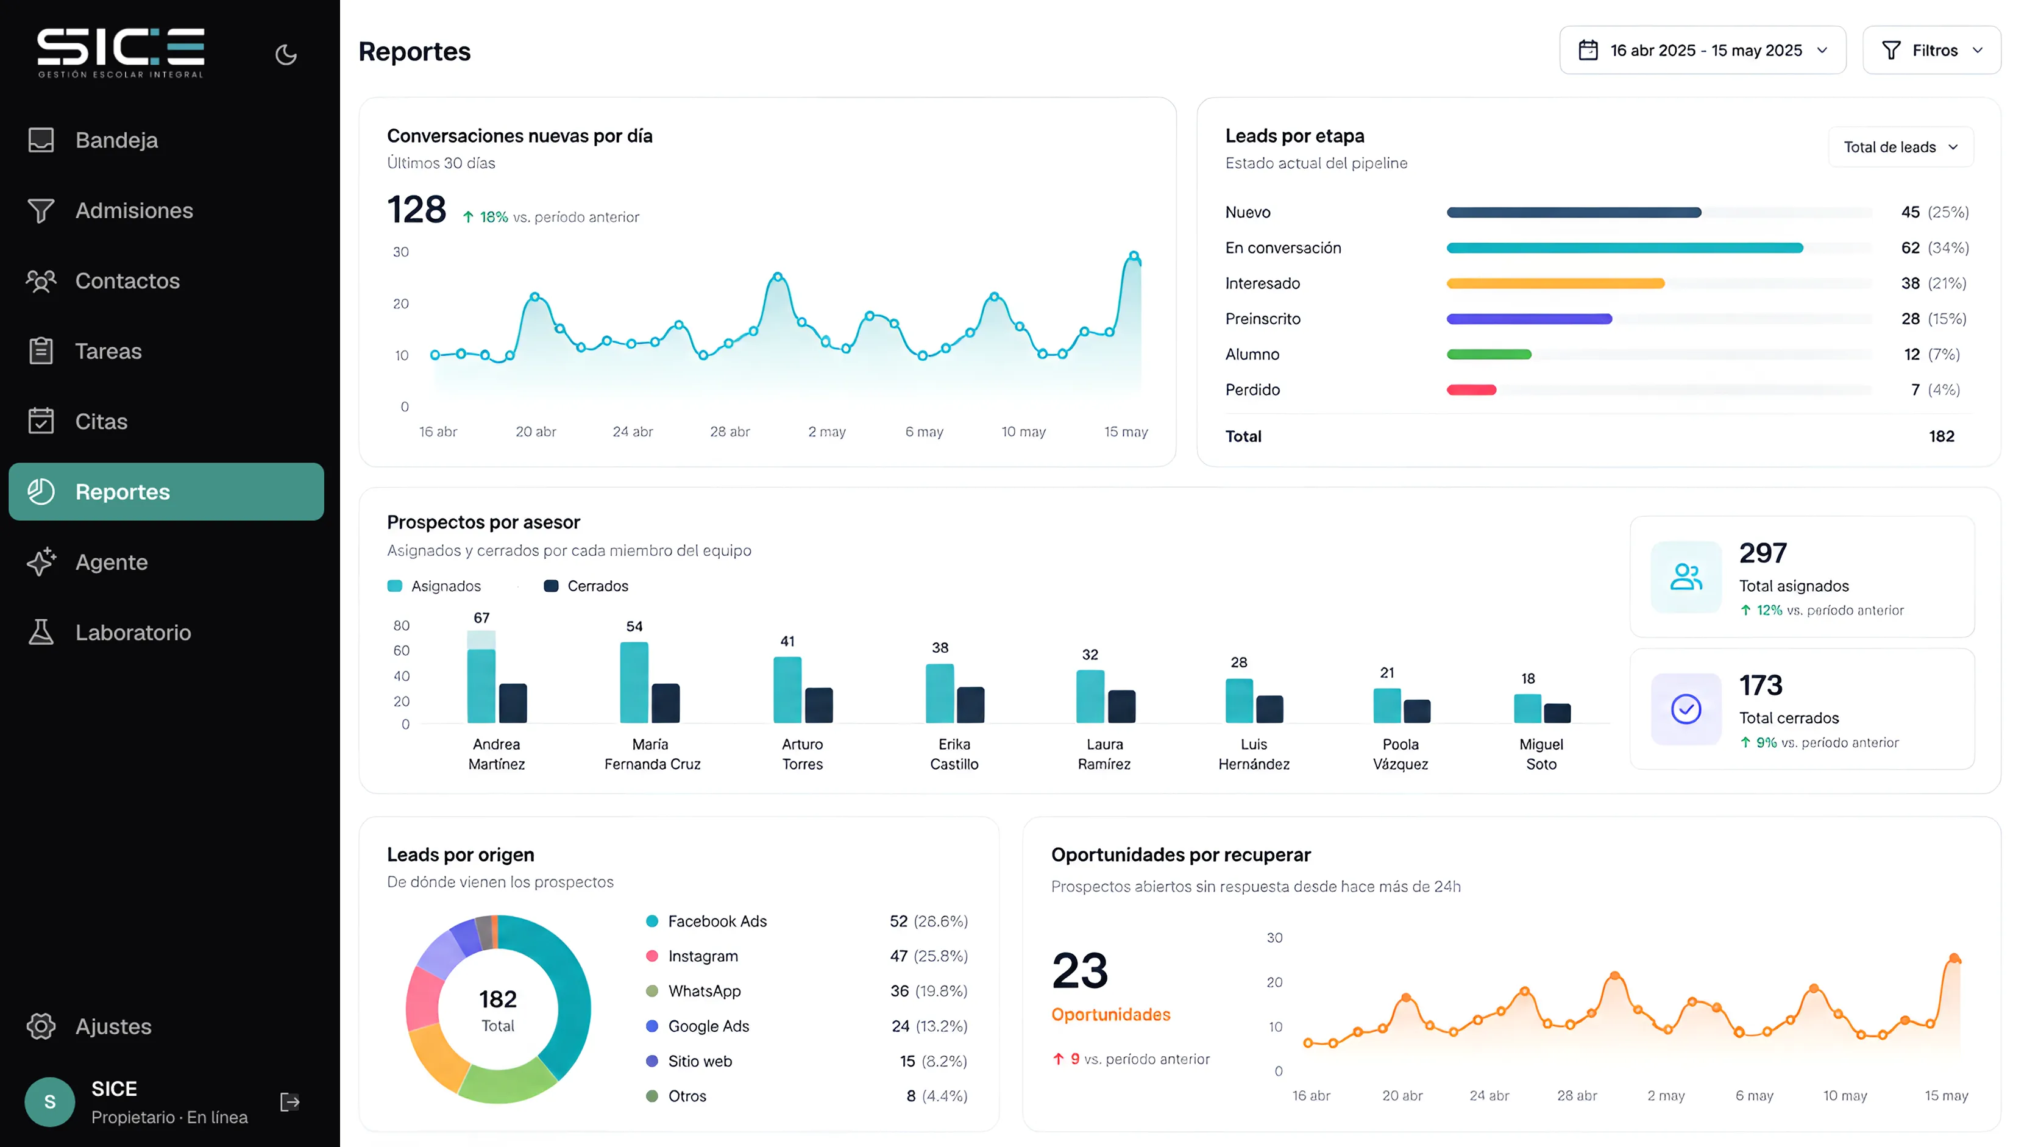Click the Admisiones funnel icon
Screen dimensions: 2038x1147
point(41,210)
